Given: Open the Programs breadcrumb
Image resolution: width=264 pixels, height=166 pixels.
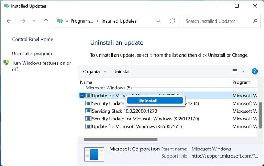Looking at the screenshot, I should click(x=82, y=21).
